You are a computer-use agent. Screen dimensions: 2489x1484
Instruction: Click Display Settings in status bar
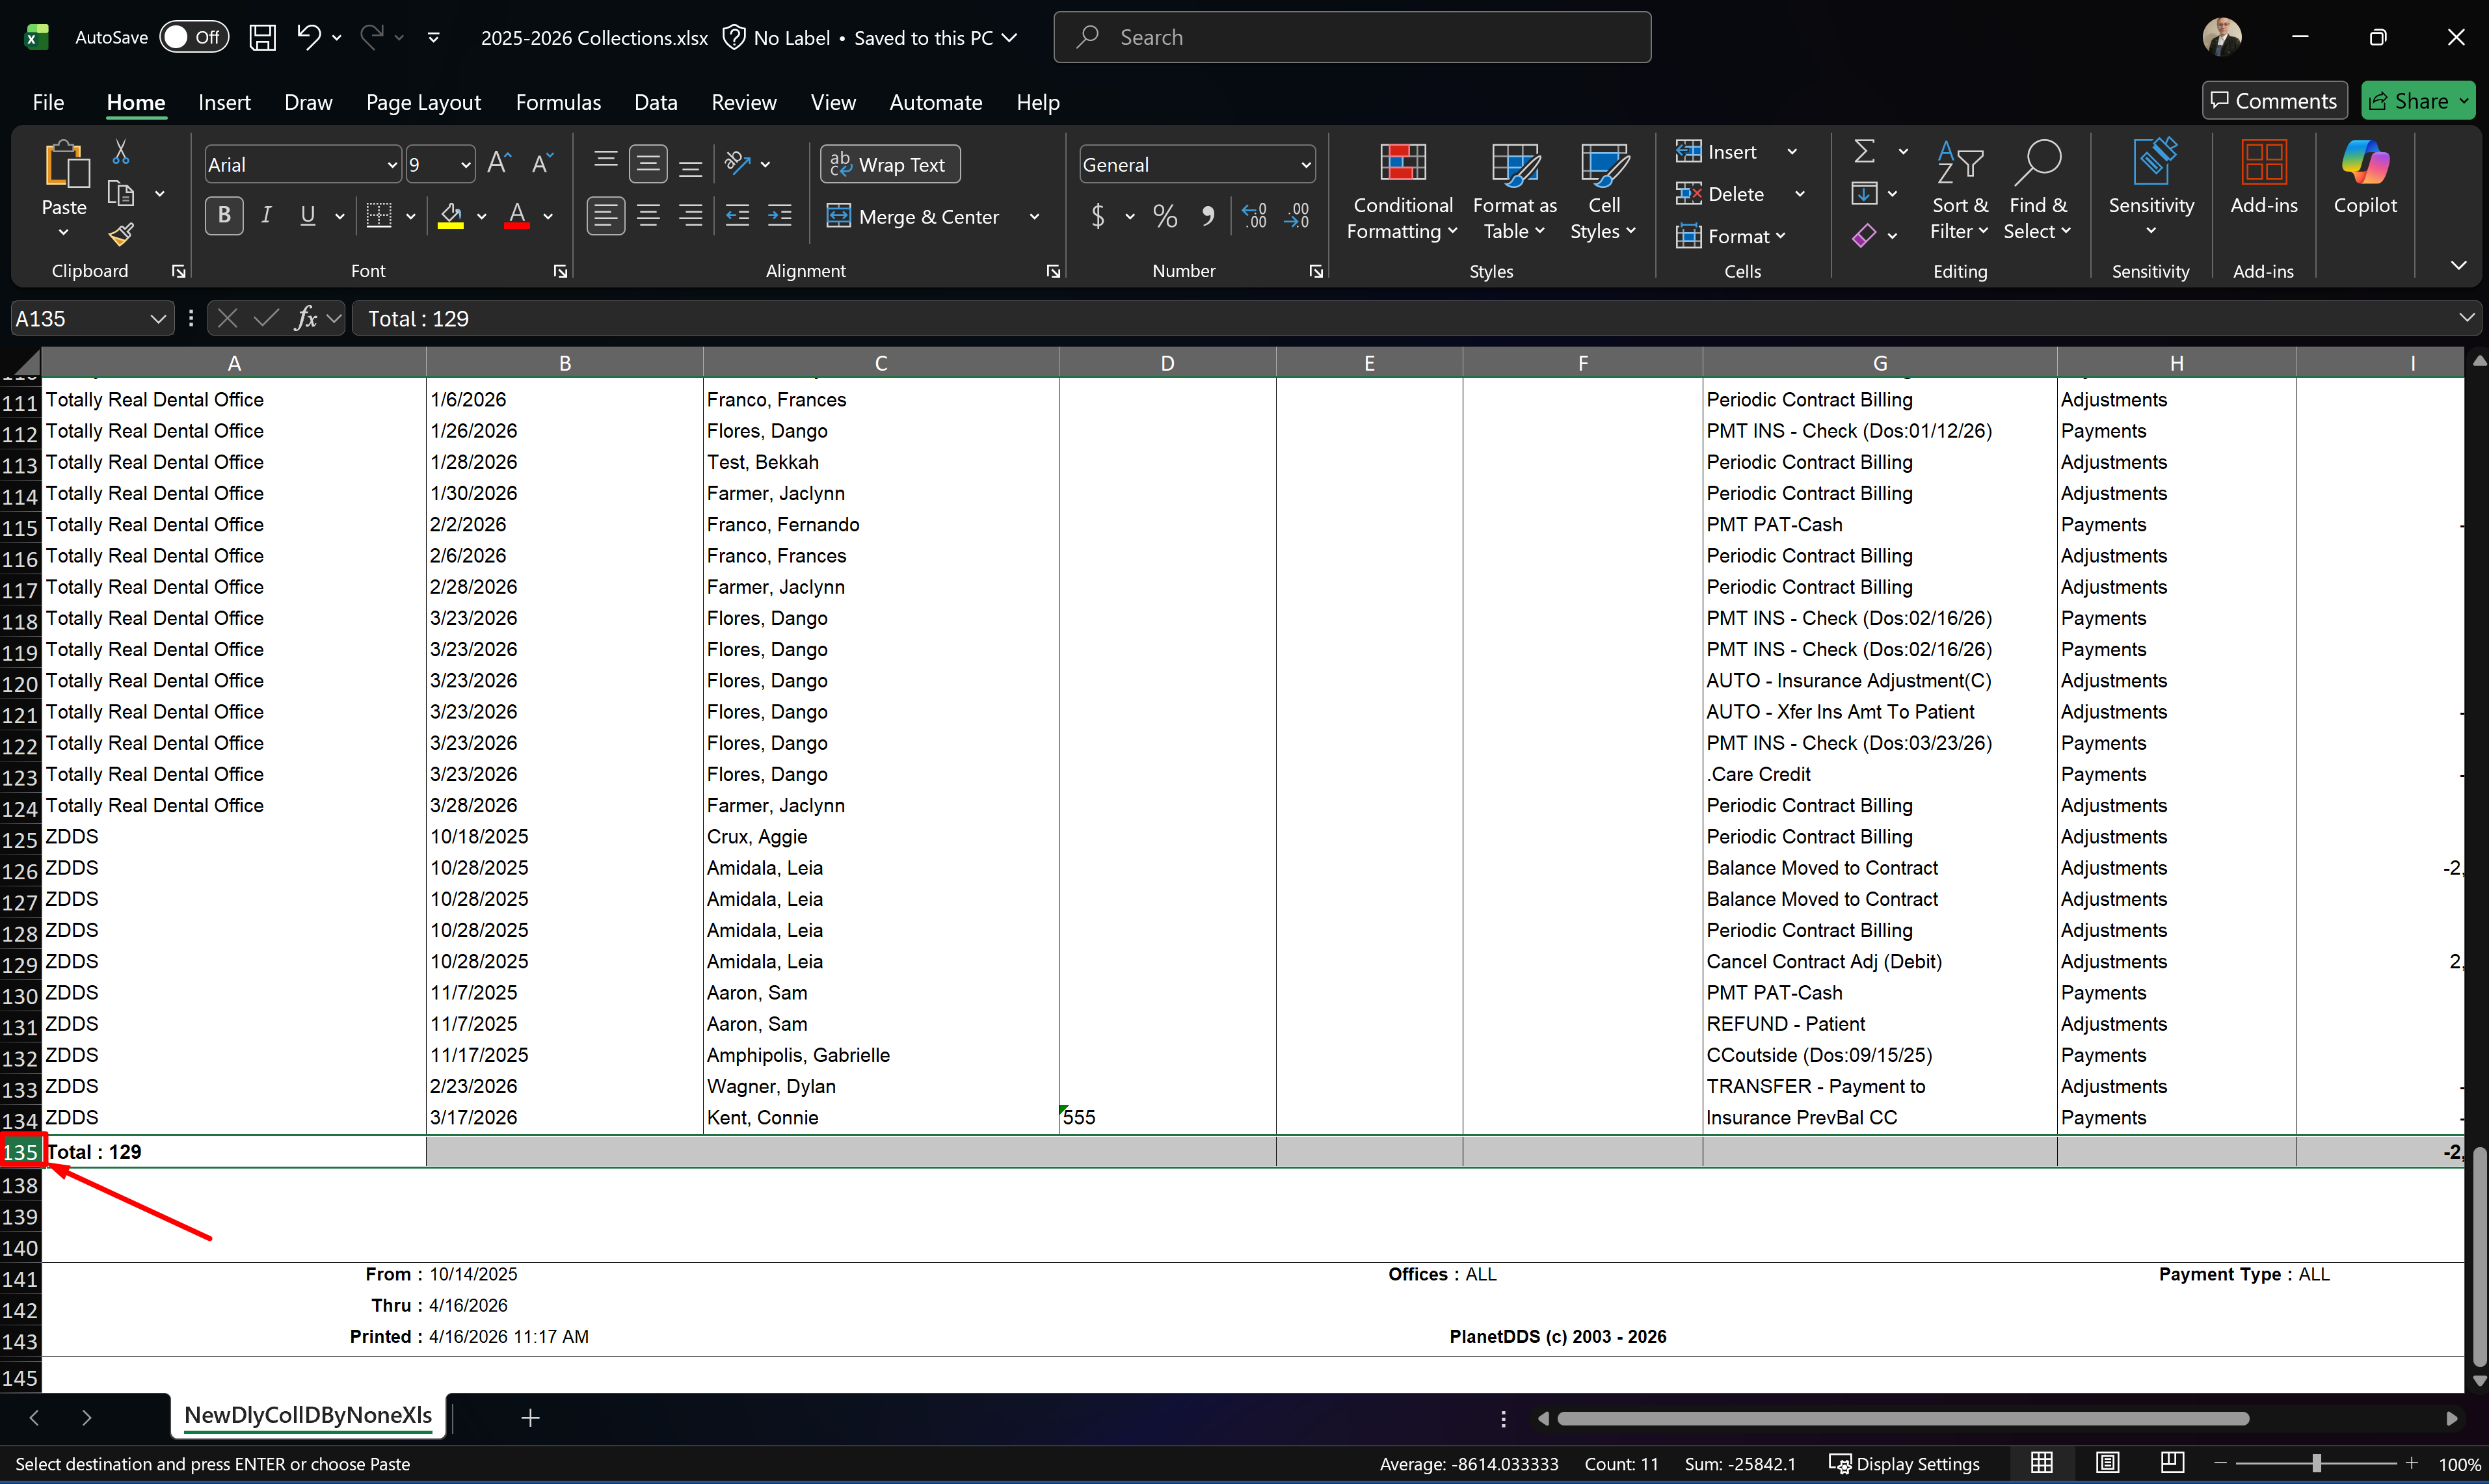point(1904,1463)
